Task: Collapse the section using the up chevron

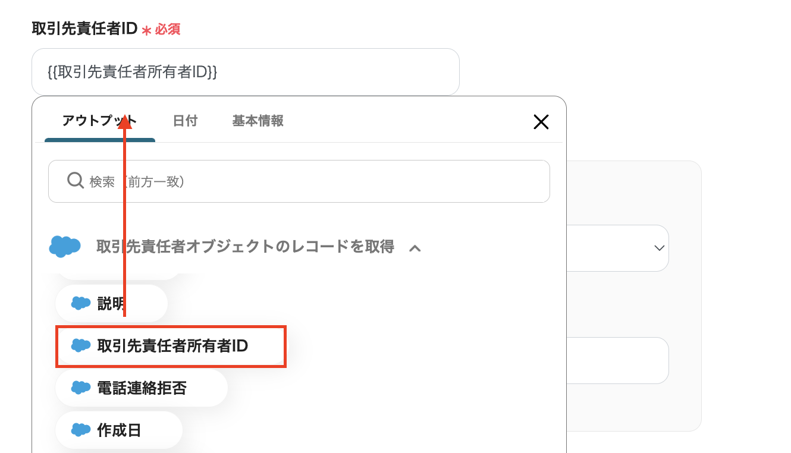Action: (x=415, y=247)
